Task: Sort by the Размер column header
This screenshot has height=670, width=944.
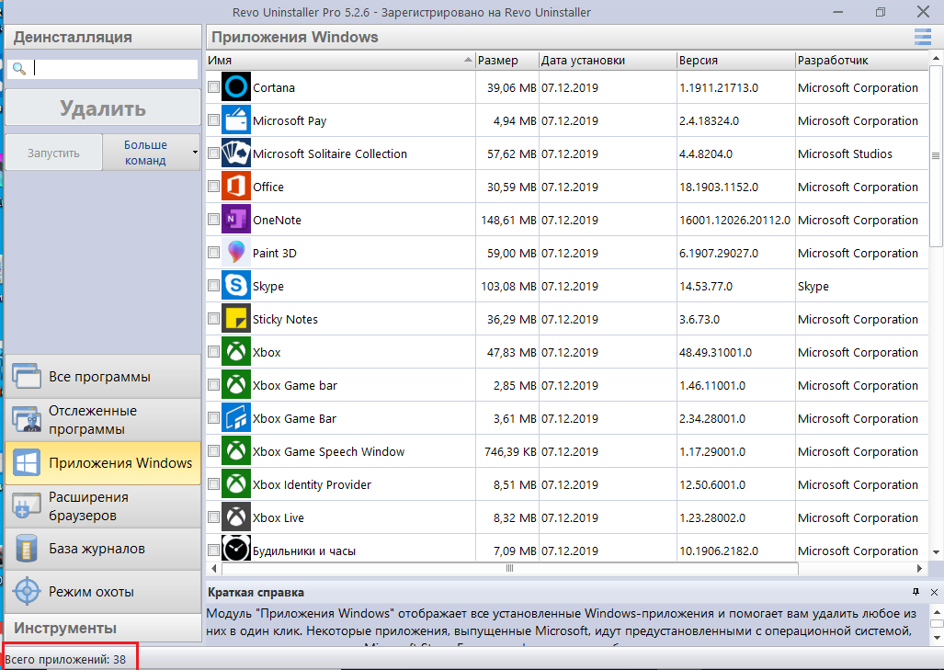Action: (506, 60)
